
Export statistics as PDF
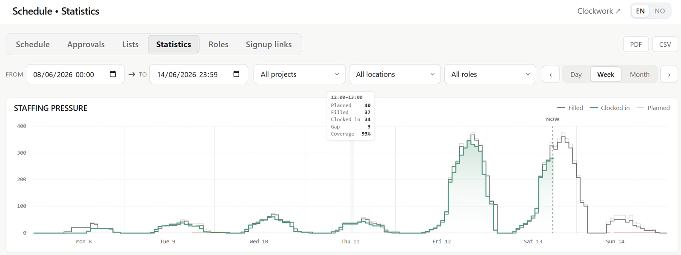click(636, 44)
